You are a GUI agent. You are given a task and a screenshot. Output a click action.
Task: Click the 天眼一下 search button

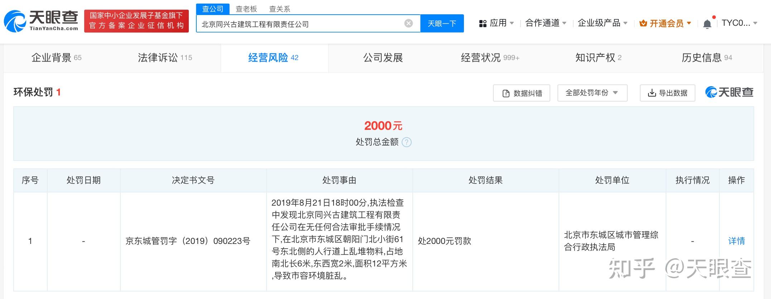pyautogui.click(x=442, y=24)
